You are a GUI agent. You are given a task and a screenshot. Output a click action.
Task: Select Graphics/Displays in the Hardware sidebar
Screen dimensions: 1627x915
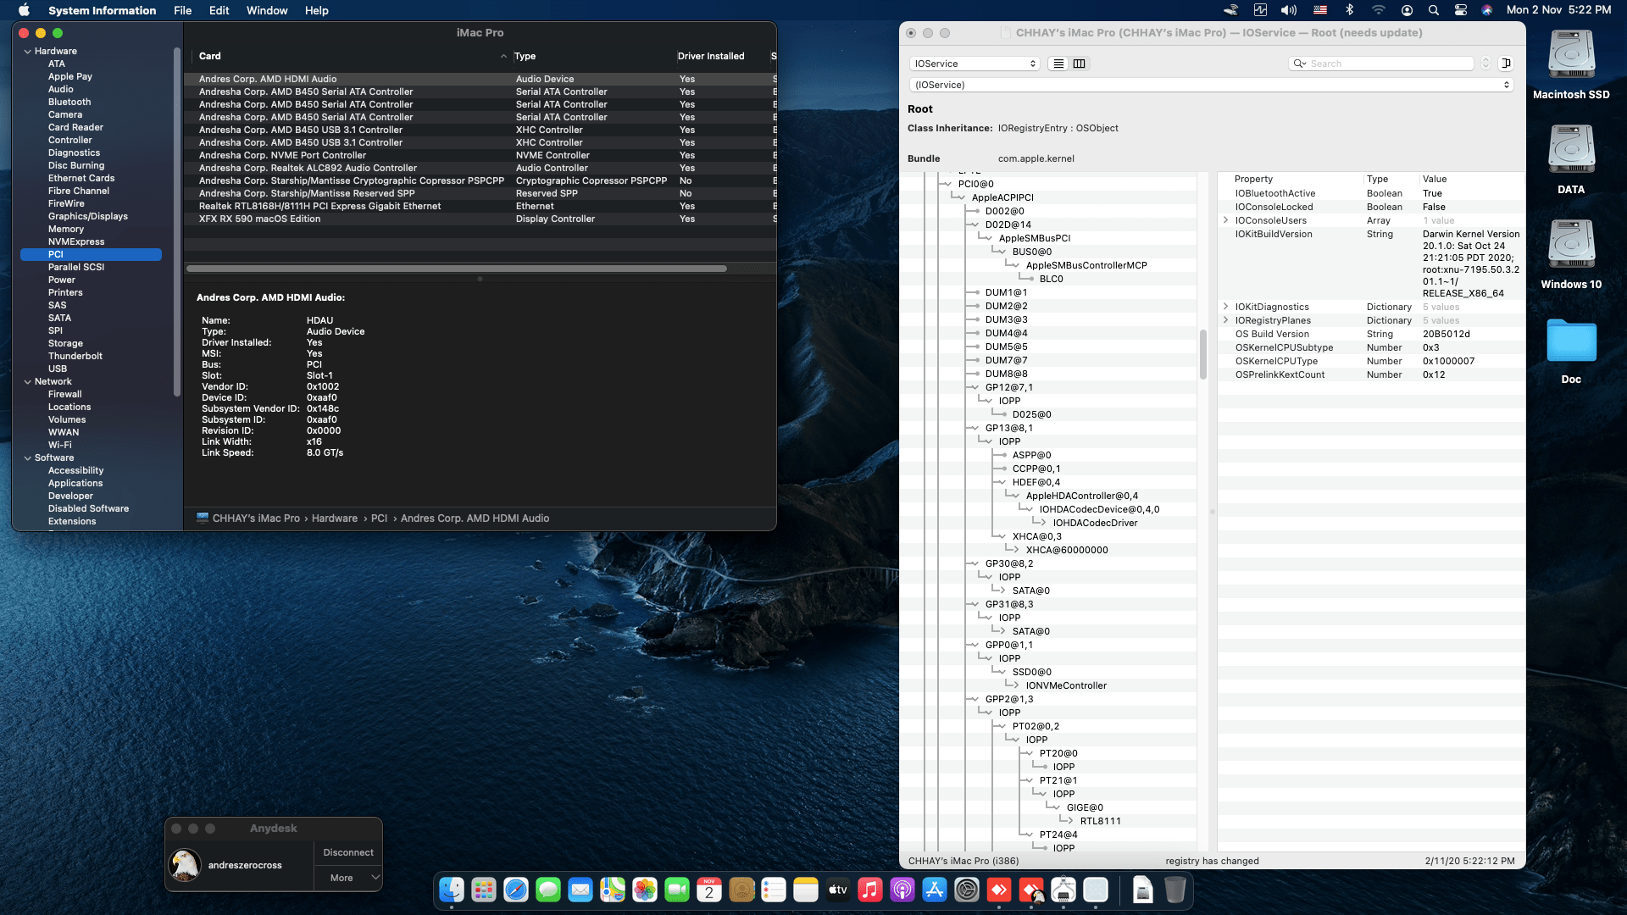click(88, 216)
